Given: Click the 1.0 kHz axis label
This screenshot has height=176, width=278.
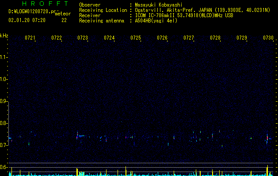Looking at the screenshot, I should (x=4, y=79).
